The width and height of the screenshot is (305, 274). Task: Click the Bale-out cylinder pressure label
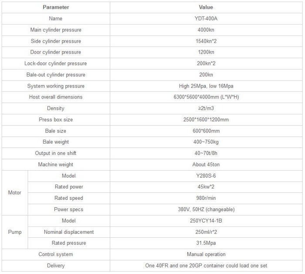point(55,75)
